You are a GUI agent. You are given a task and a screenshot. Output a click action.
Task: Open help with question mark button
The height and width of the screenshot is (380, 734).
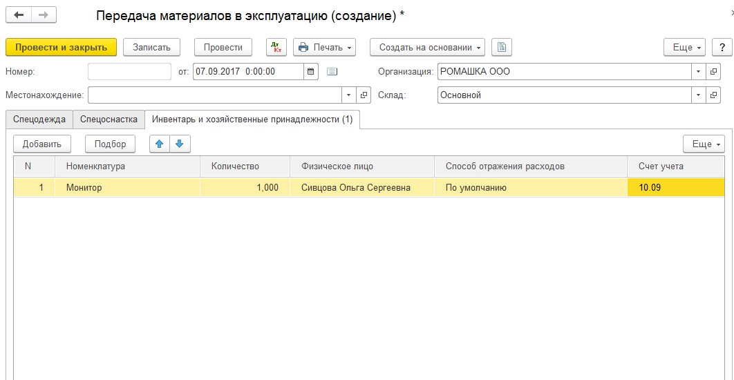[722, 47]
